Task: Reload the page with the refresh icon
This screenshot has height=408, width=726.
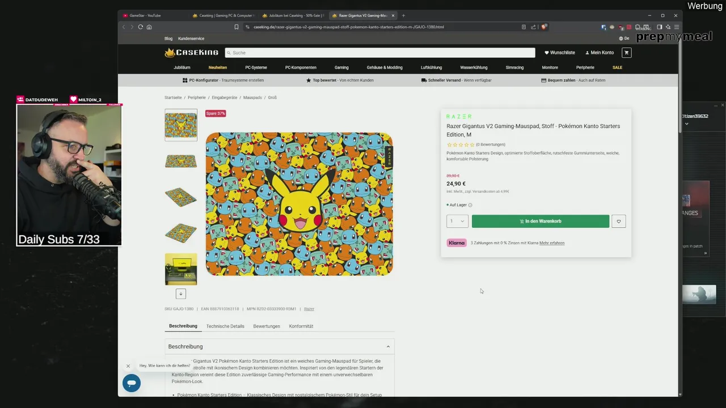Action: tap(141, 27)
